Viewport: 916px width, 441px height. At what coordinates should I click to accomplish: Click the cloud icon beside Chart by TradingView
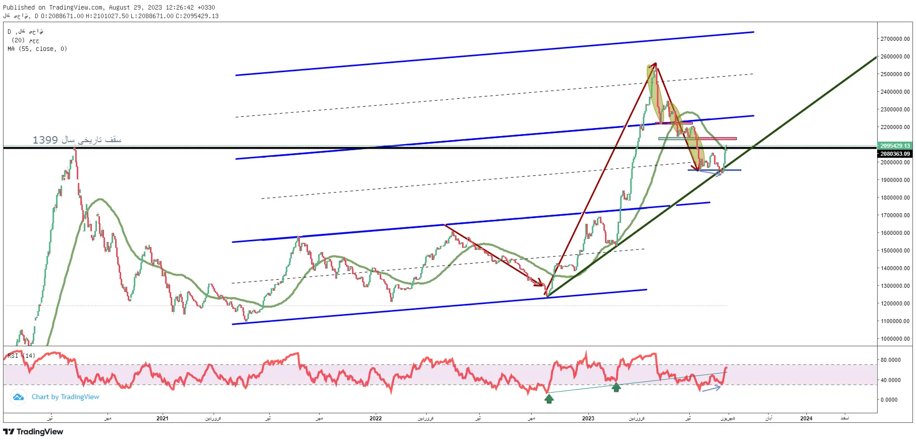[x=19, y=397]
